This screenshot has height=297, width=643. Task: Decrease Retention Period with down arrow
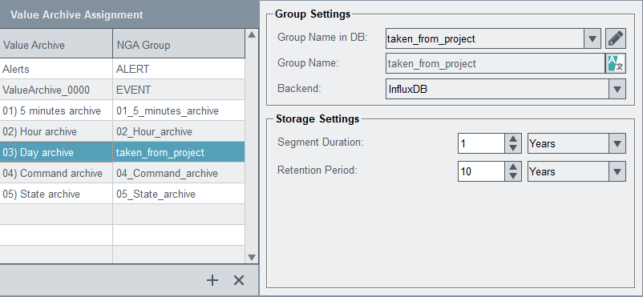click(x=512, y=176)
